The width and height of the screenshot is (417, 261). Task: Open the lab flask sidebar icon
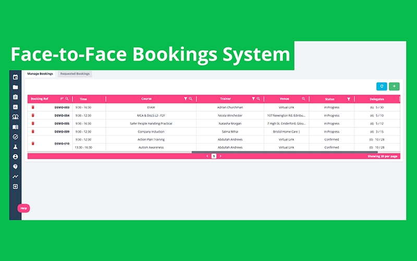(16, 147)
